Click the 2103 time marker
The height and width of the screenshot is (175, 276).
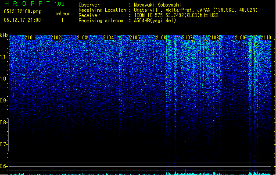point(82,38)
